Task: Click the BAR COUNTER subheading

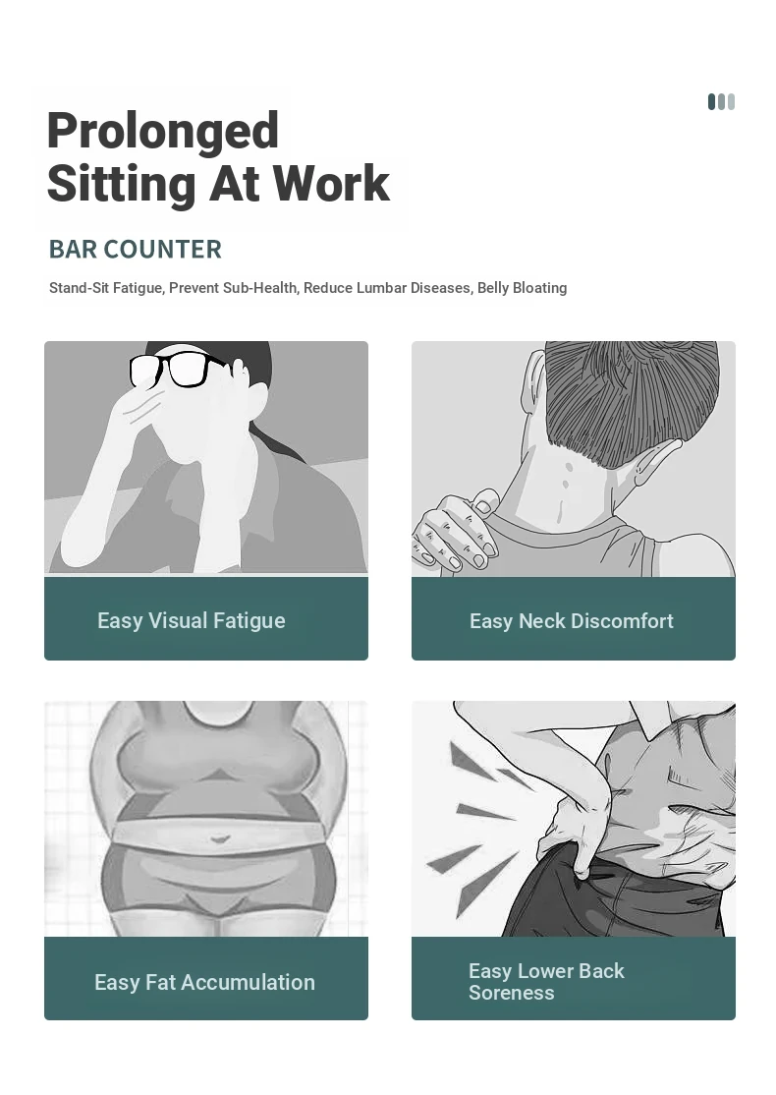Action: 136,250
